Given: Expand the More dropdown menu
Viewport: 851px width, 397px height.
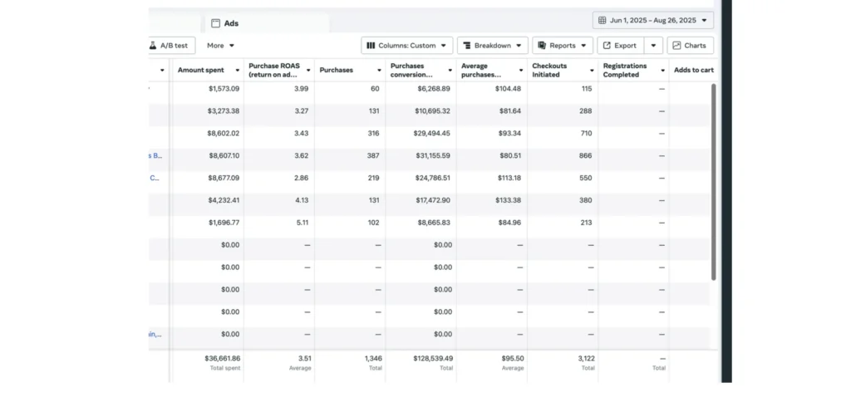Looking at the screenshot, I should 232,46.
